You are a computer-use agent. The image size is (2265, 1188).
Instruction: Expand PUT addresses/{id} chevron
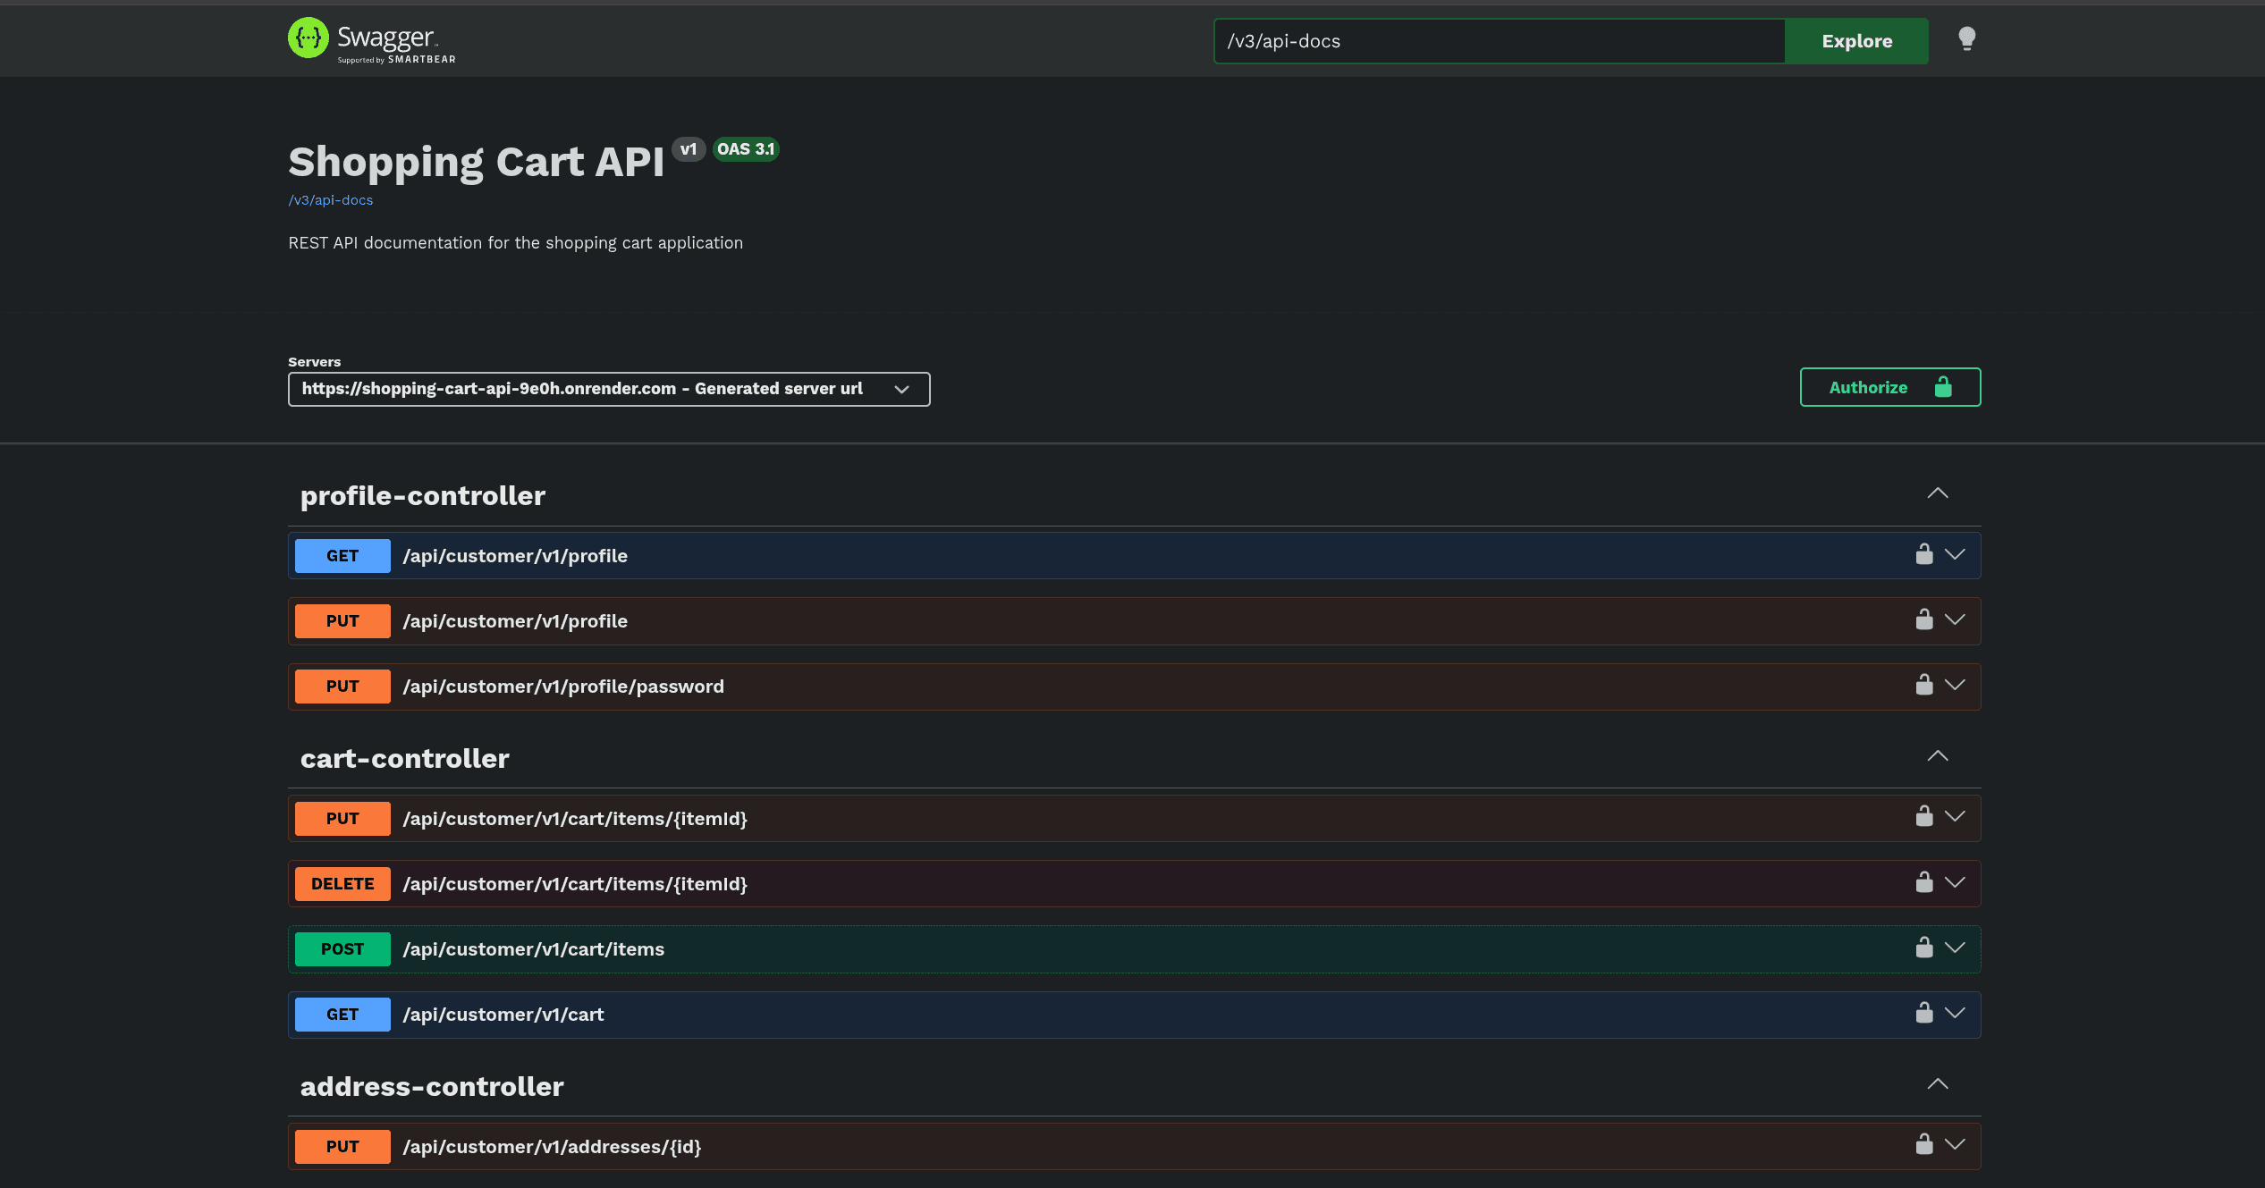(x=1955, y=1145)
